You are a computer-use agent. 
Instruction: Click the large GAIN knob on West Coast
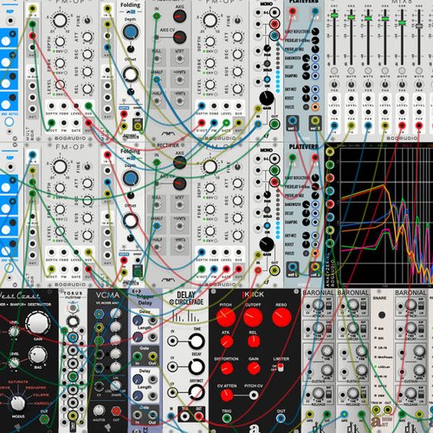38,324
